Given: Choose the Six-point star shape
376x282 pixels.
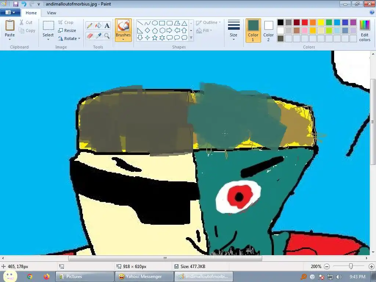Looking at the screenshot, I should pyautogui.click(x=162, y=38).
